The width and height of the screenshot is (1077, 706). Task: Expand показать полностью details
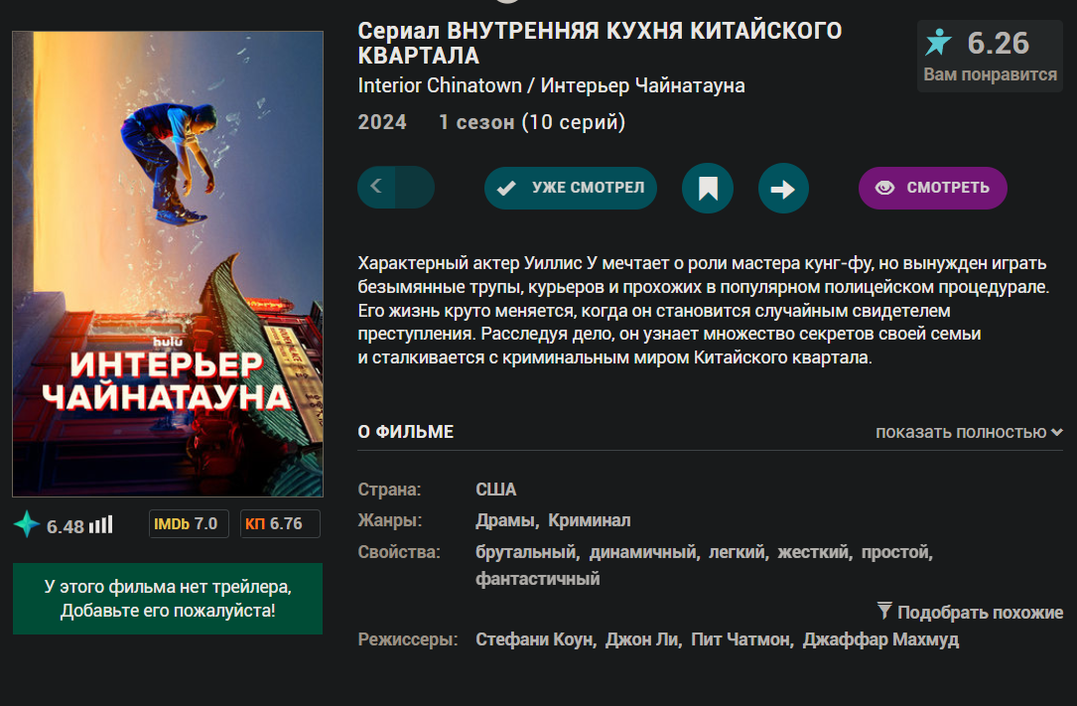pyautogui.click(x=969, y=432)
